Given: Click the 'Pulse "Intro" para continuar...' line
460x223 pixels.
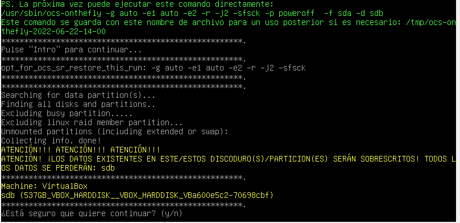Looking at the screenshot, I should click(71, 50).
